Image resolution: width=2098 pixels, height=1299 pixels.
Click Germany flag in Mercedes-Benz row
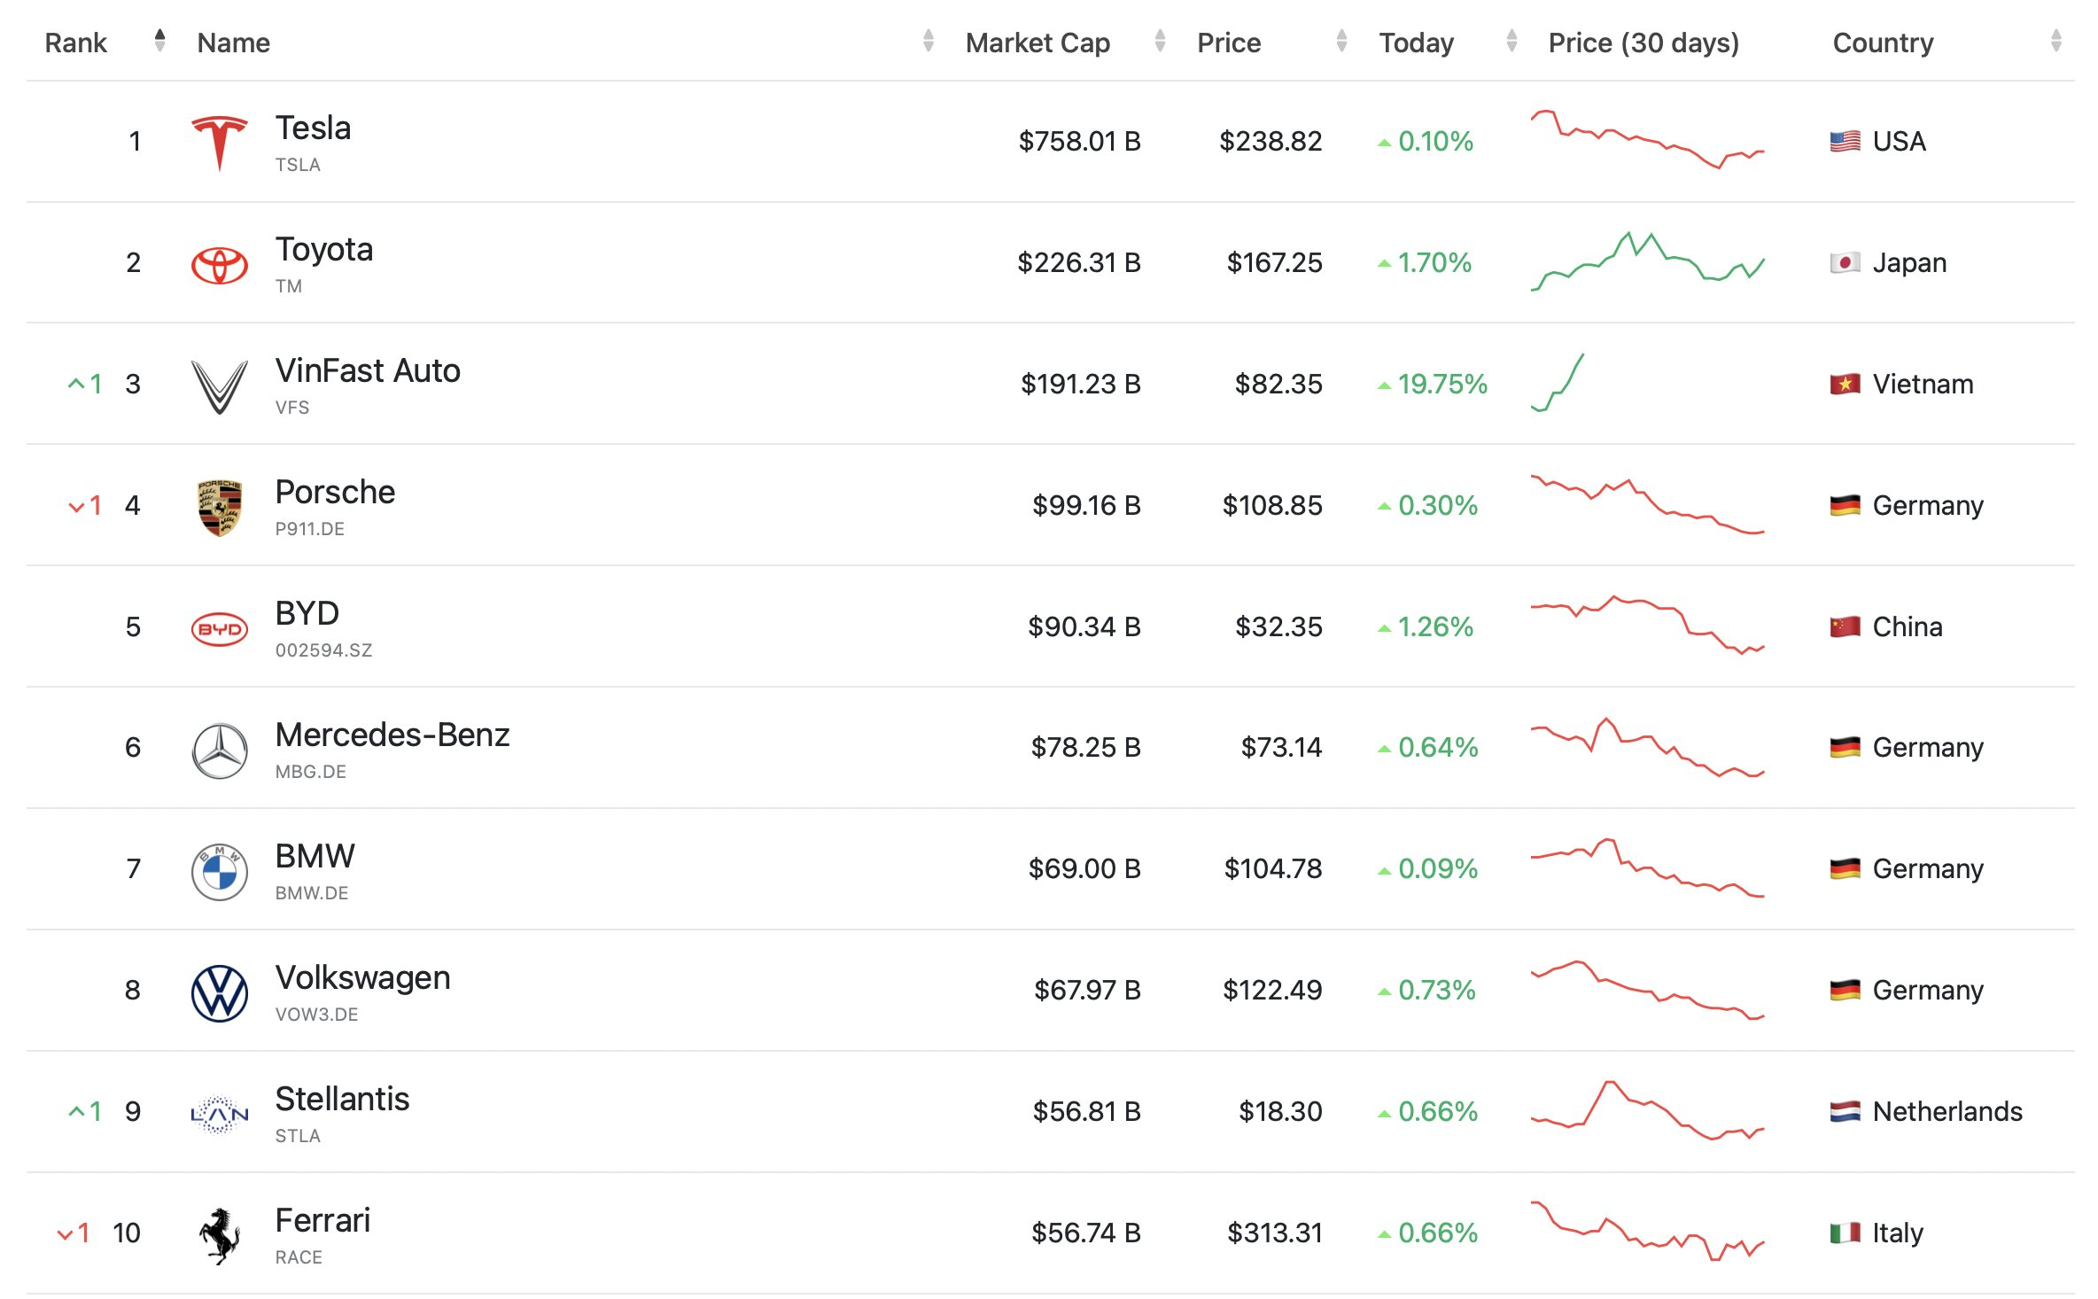[x=1845, y=747]
